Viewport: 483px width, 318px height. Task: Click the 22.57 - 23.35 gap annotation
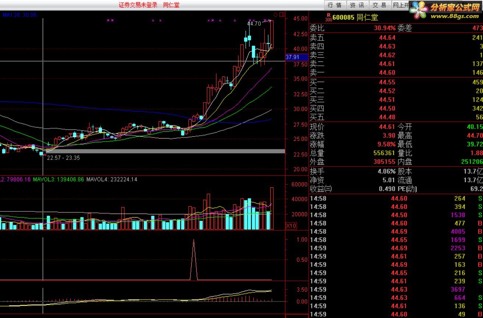click(64, 158)
